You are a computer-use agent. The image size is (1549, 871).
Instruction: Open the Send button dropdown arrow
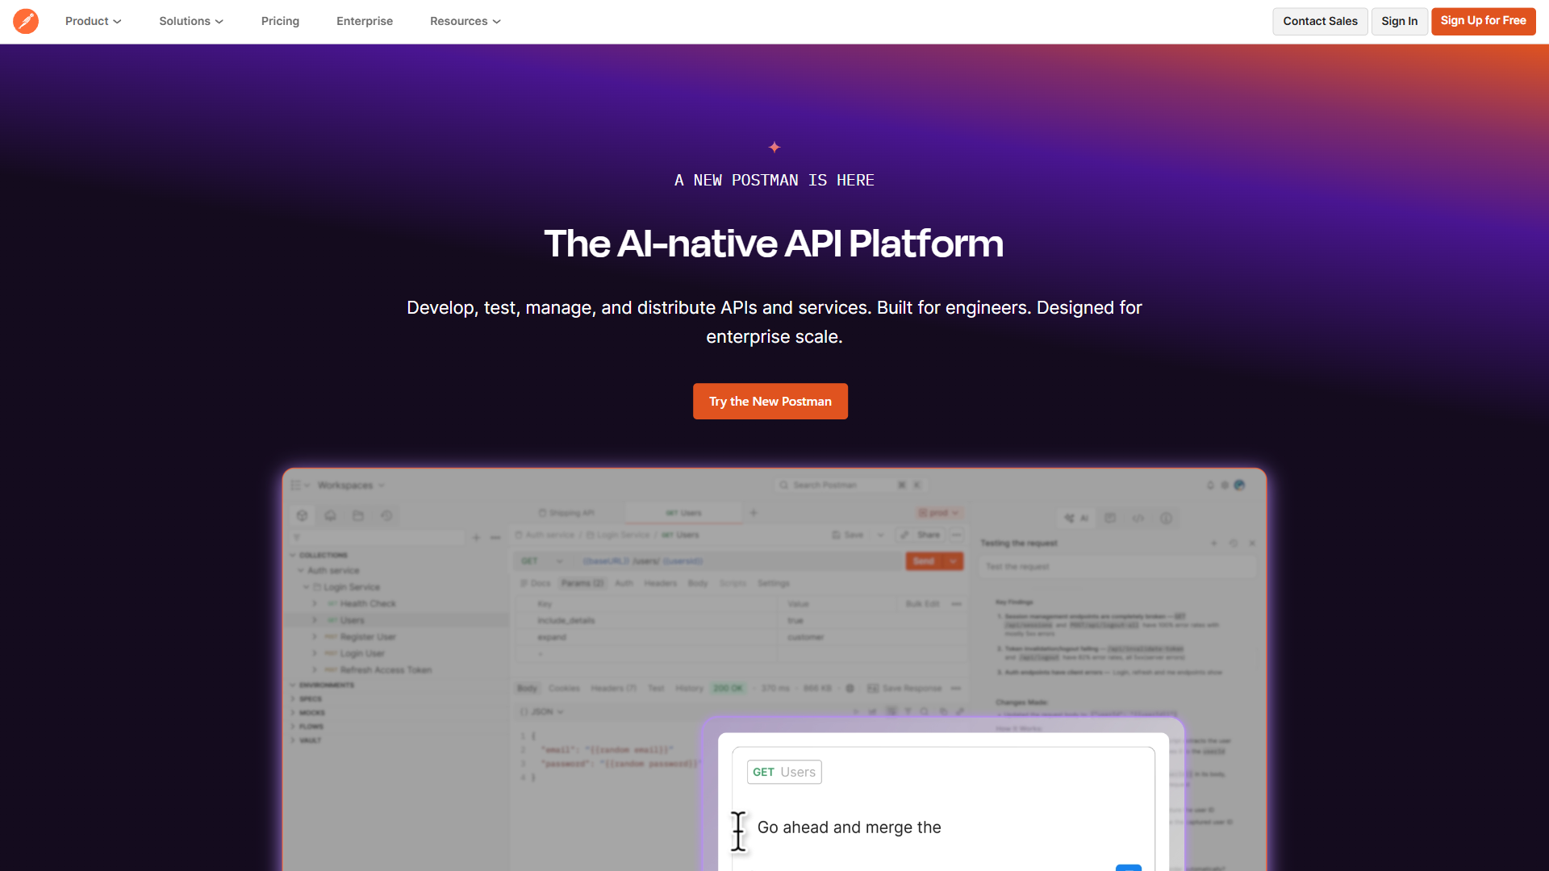[x=954, y=561]
